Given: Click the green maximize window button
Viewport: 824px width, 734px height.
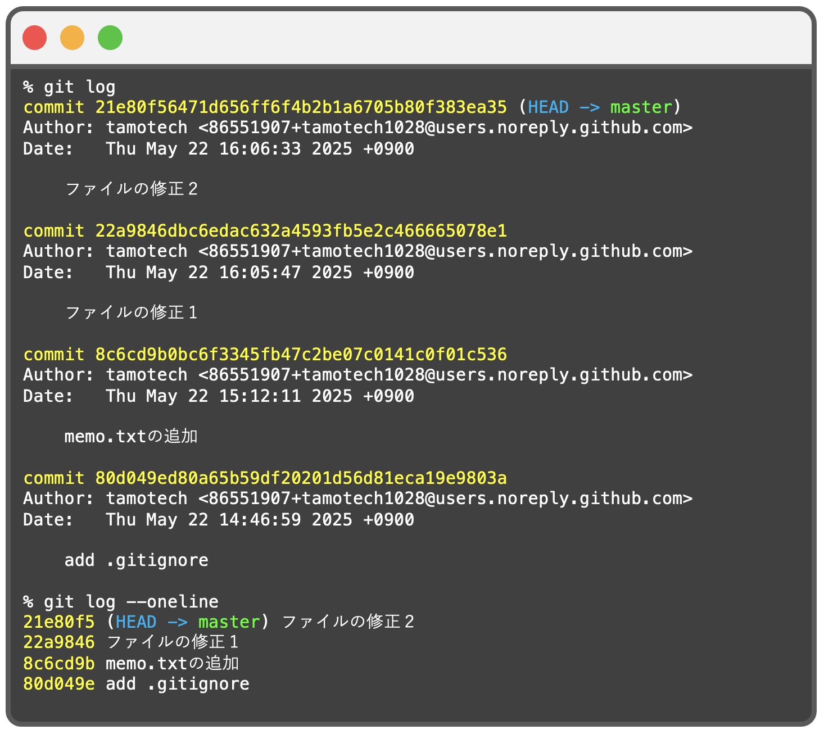Looking at the screenshot, I should [x=110, y=37].
